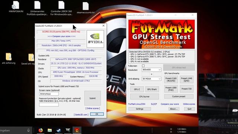Run the Preset:1080 (FHD) benchmark
Screen dimensions: 238x134
coord(171,89)
